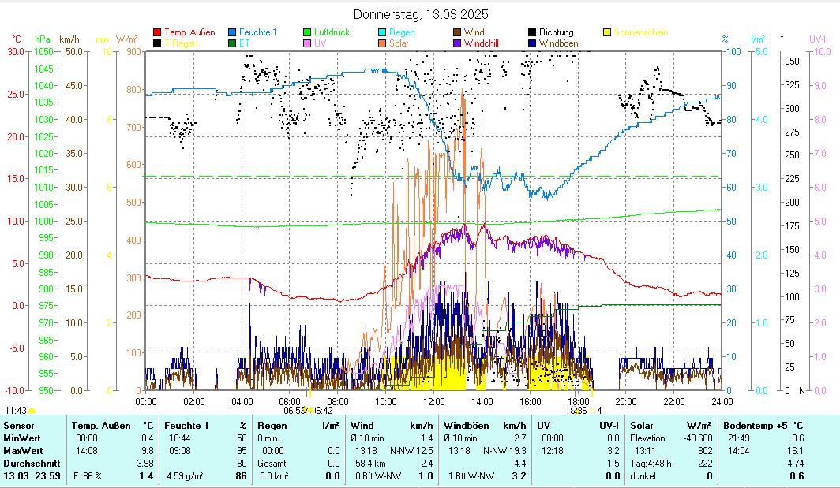Select the orange Solar legend swatch
The image size is (840, 488).
coord(382,43)
